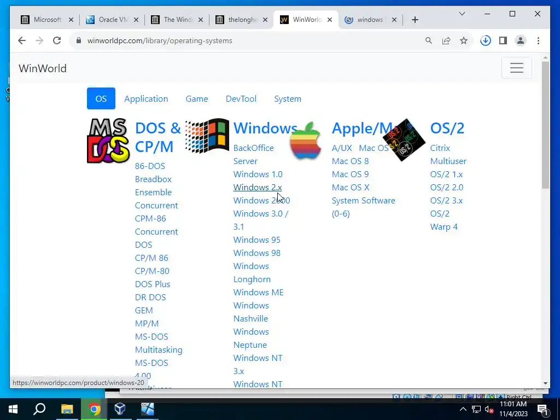Select the System category
The image size is (560, 420).
pyautogui.click(x=288, y=98)
